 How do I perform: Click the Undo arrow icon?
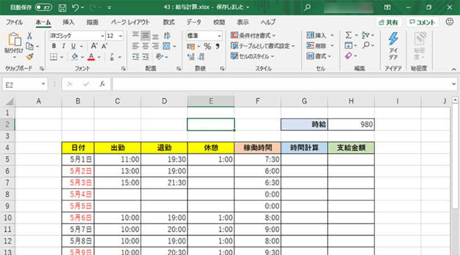[76, 8]
